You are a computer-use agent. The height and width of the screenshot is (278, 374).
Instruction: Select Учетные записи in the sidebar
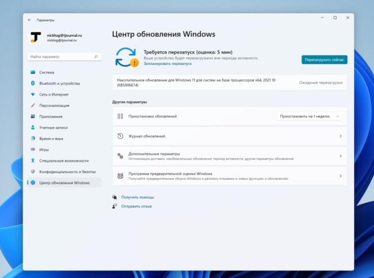(x=64, y=127)
